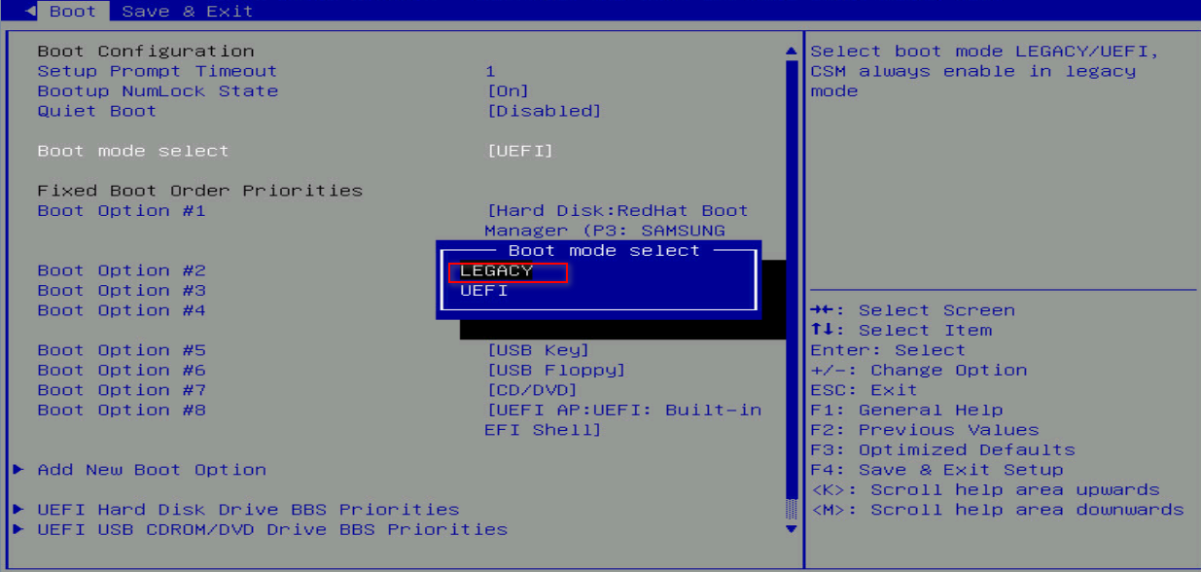Open UEFI Built-in EFI Shell value
Viewport: 1201px width, 572px height.
pos(623,420)
